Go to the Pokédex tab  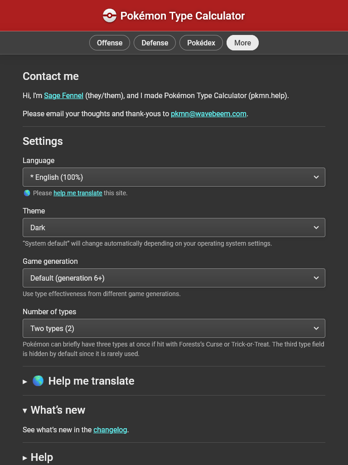[201, 43]
